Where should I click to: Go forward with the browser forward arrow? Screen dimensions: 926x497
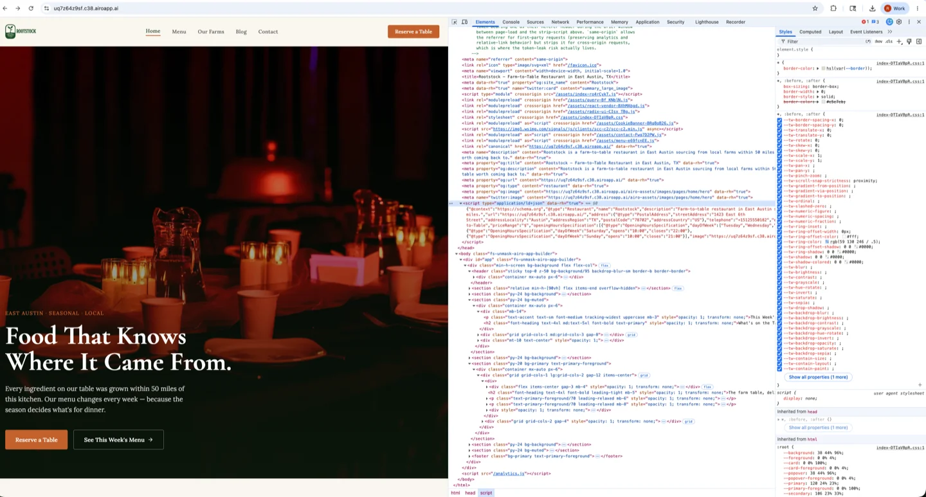(18, 8)
